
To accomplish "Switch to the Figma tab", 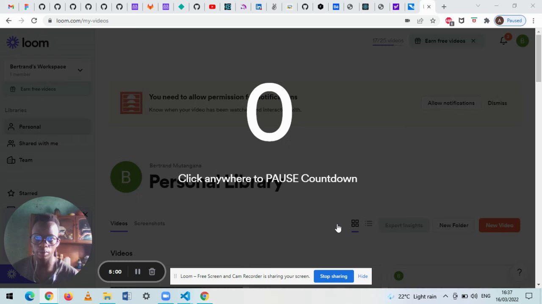I will coord(26,7).
